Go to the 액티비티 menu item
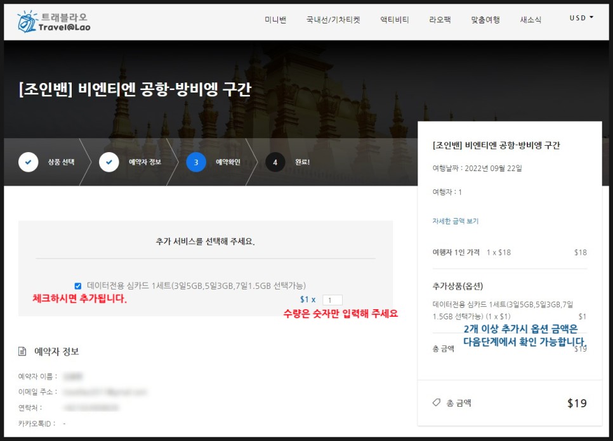Image resolution: width=613 pixels, height=441 pixels. [394, 20]
